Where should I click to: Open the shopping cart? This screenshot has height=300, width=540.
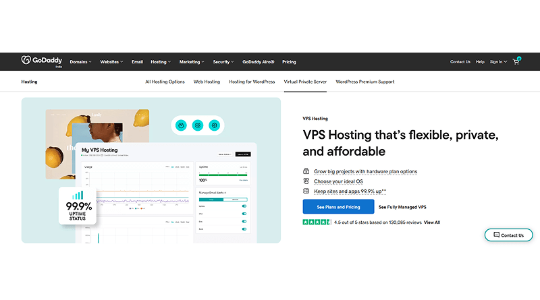tap(517, 61)
